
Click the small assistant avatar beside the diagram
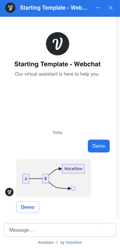pyautogui.click(x=9, y=192)
